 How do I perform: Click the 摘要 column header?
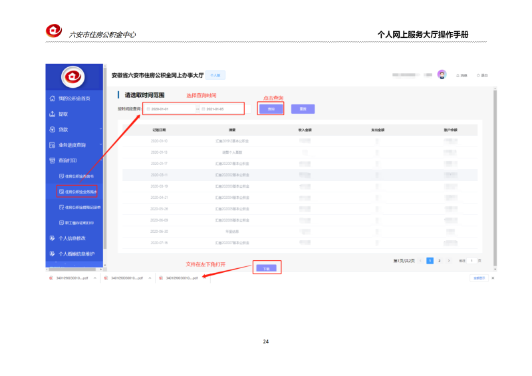232,130
